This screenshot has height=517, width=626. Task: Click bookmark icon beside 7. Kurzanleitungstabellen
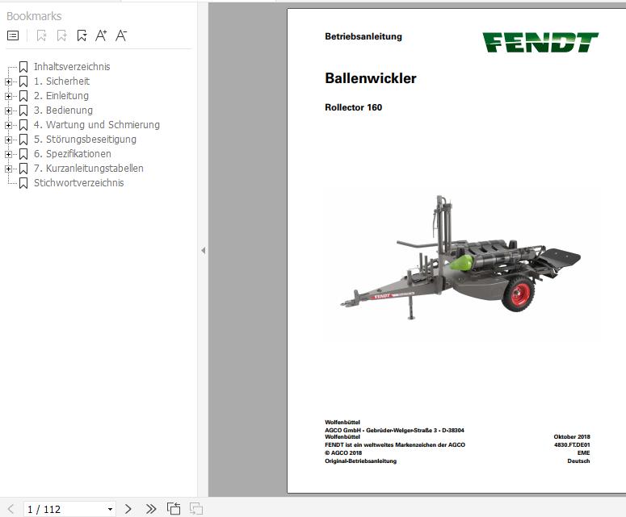tap(23, 169)
